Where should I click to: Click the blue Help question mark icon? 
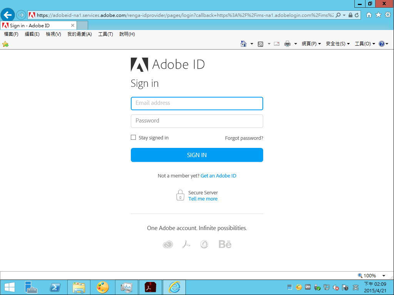(x=381, y=44)
